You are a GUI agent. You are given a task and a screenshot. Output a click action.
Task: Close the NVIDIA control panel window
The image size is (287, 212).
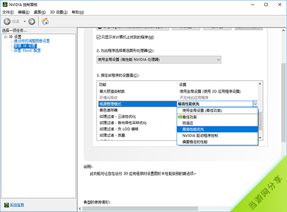(x=280, y=5)
